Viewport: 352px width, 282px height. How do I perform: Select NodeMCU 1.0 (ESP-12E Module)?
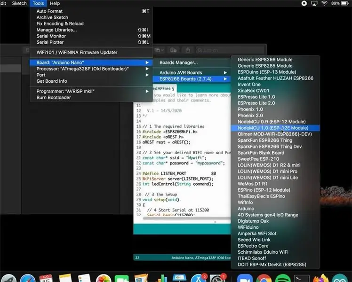click(x=275, y=128)
